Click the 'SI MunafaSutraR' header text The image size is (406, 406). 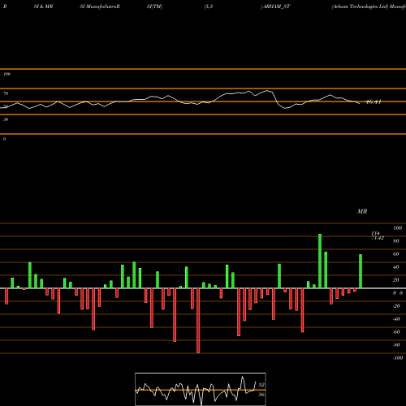pos(100,6)
